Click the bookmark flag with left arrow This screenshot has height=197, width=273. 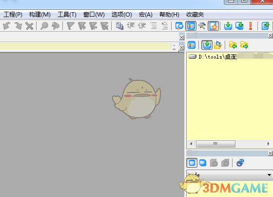coord(93,26)
